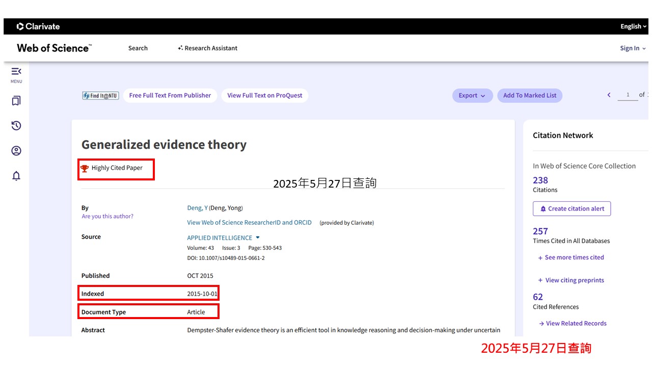Click the DOI 10.1007/s10489-015-0661-2 text

(226, 258)
